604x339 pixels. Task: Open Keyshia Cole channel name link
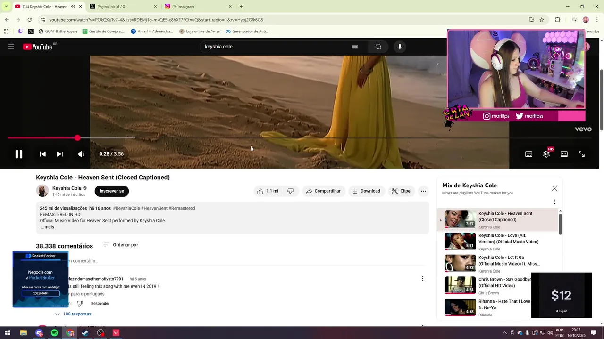point(67,188)
